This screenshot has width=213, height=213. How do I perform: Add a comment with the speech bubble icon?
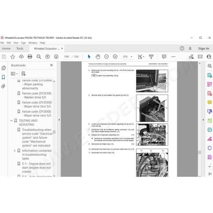164,57
